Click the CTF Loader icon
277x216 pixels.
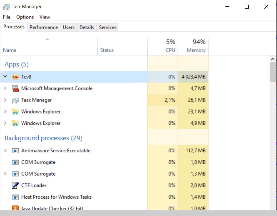point(15,185)
